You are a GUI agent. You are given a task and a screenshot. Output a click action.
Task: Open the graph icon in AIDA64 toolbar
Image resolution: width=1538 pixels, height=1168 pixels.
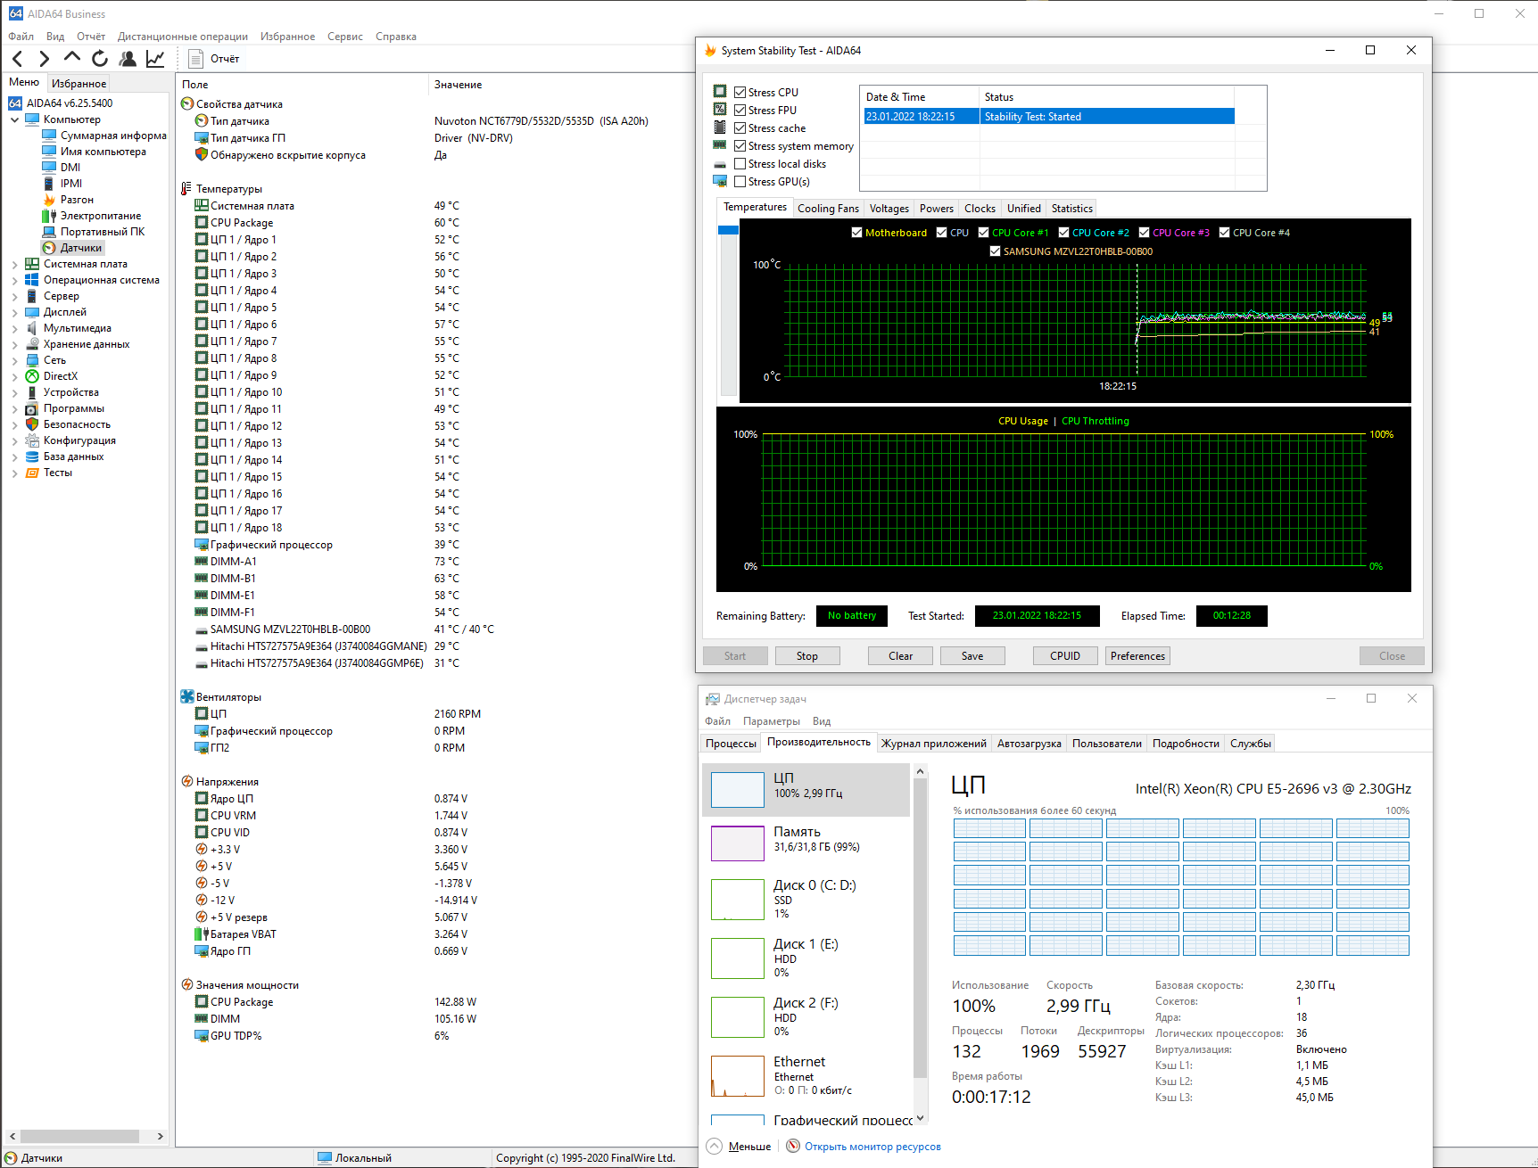click(x=155, y=59)
